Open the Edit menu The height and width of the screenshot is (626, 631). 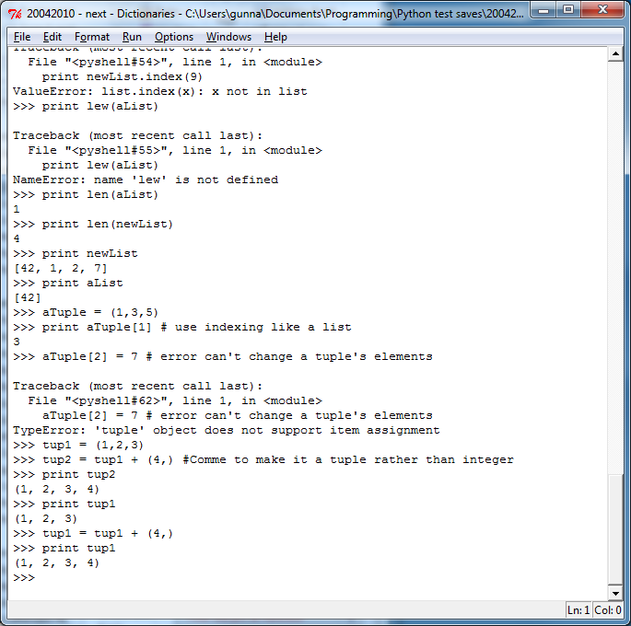52,37
